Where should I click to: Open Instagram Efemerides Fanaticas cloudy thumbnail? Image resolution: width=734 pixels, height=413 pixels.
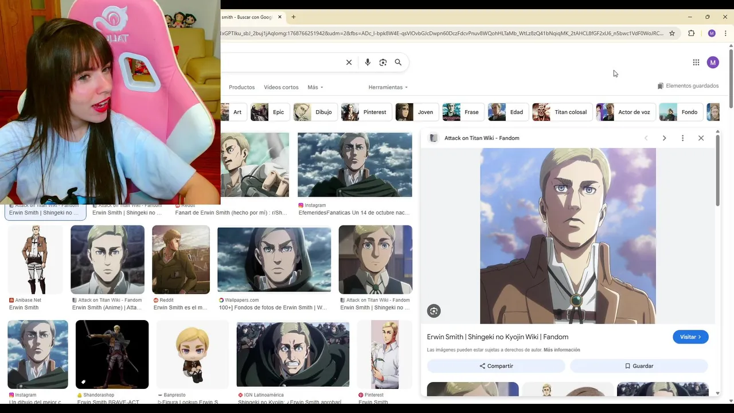coord(354,165)
